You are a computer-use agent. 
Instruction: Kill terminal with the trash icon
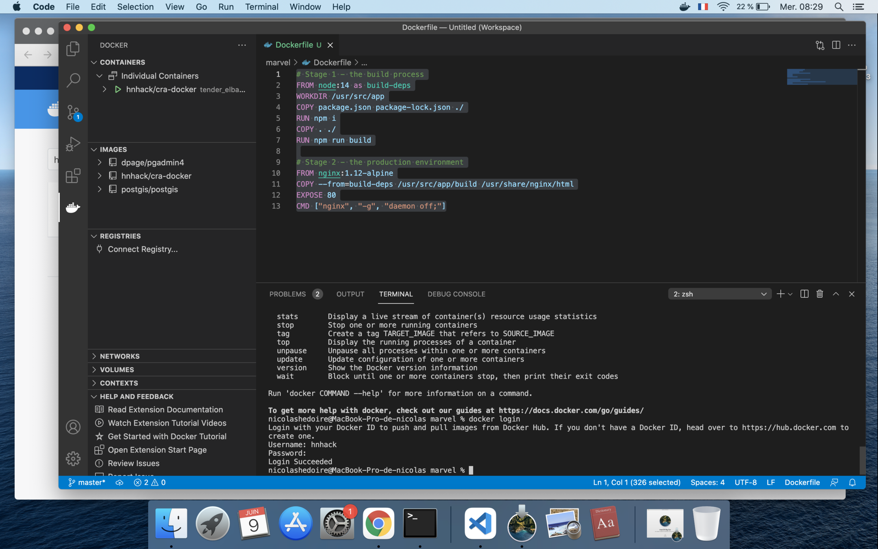coord(819,294)
